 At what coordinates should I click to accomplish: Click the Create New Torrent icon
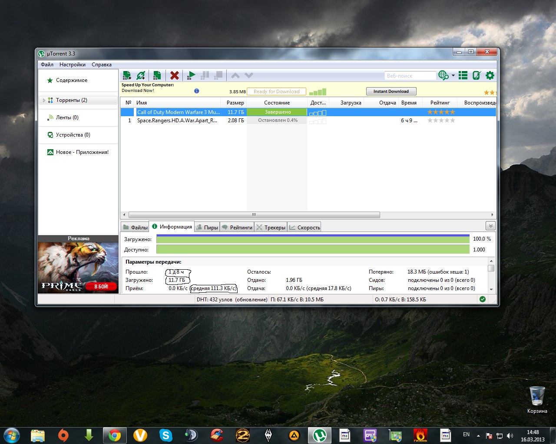tap(157, 75)
